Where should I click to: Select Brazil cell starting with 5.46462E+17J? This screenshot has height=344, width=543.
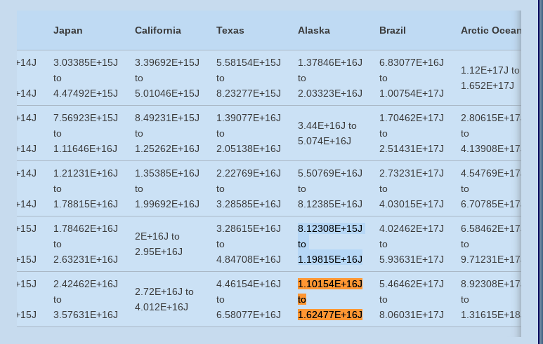coord(412,299)
